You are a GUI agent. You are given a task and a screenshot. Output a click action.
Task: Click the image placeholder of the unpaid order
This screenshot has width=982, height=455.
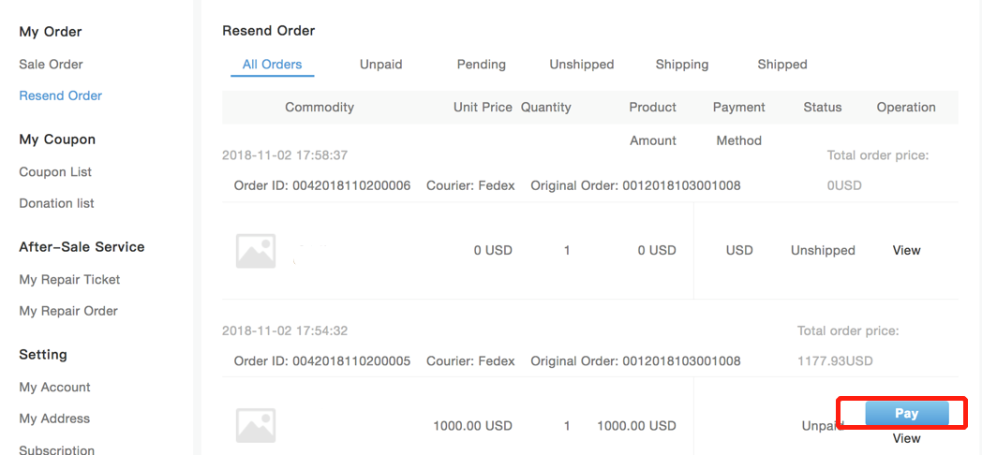(x=256, y=426)
